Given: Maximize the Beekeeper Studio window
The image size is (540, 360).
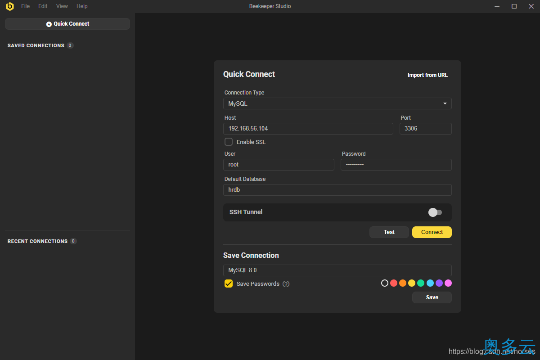Looking at the screenshot, I should click(514, 6).
